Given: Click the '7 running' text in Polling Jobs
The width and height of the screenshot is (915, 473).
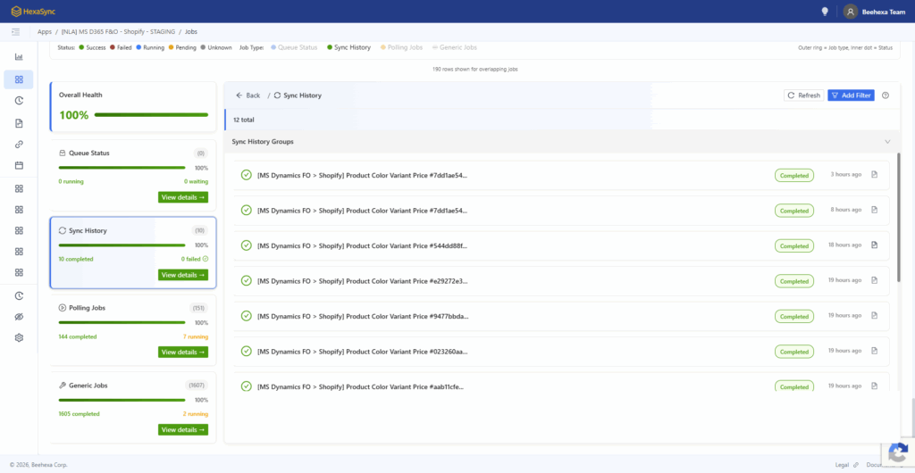Looking at the screenshot, I should pos(196,336).
